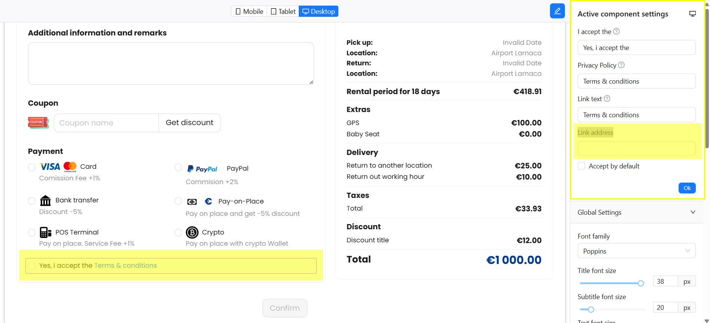Click the blue pencil edit icon
710x323 pixels.
[557, 11]
